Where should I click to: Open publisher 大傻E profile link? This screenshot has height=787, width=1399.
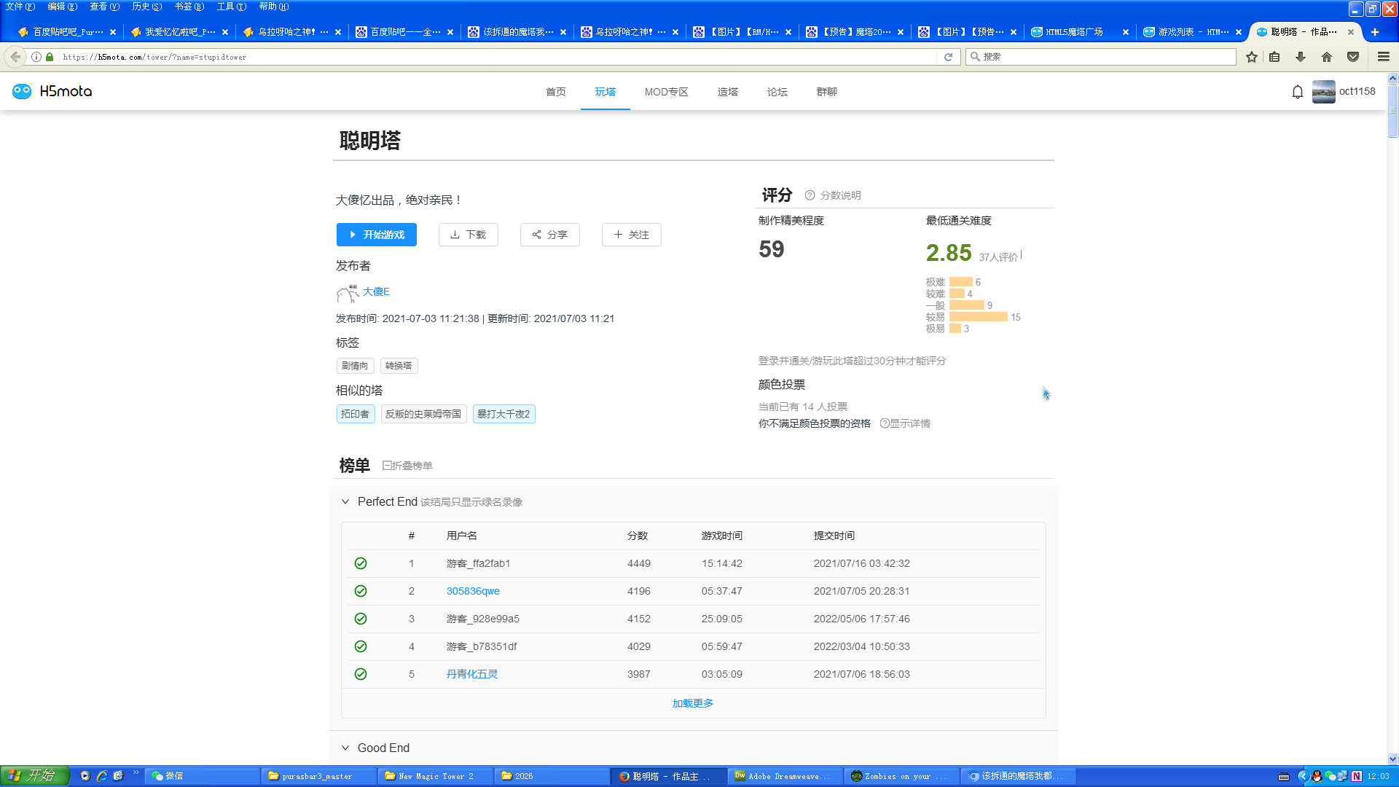[x=376, y=291]
